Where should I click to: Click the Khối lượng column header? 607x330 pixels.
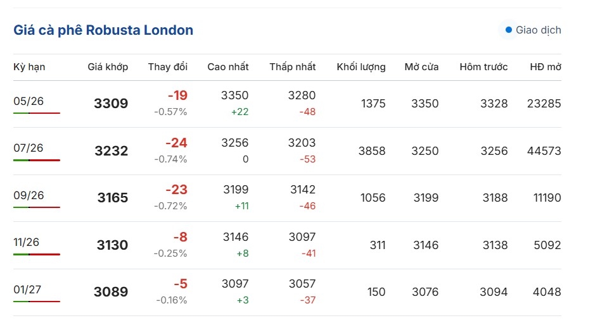click(361, 67)
